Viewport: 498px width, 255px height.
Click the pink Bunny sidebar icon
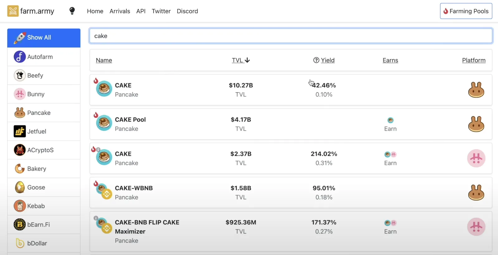tap(20, 94)
